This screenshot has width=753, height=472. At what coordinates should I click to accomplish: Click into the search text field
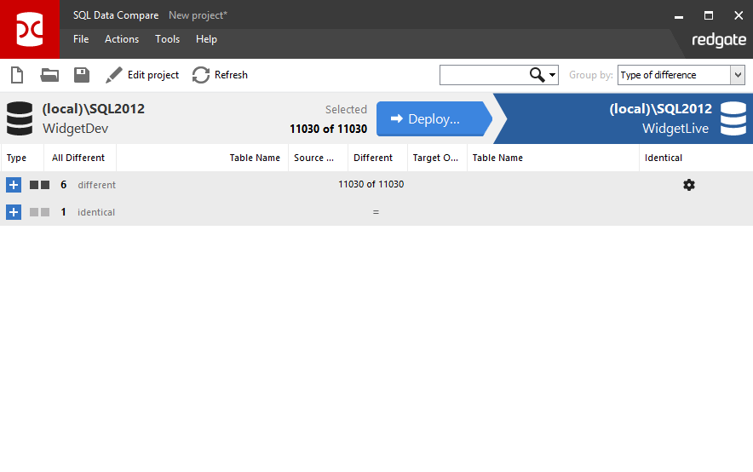(483, 75)
